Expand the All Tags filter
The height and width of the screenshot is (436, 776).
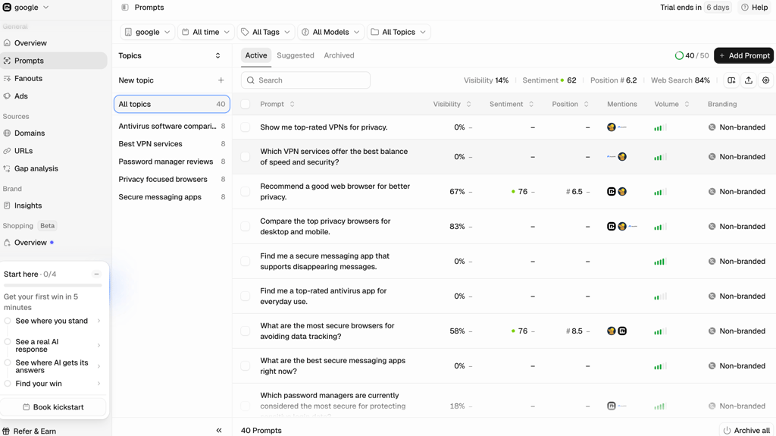click(266, 32)
